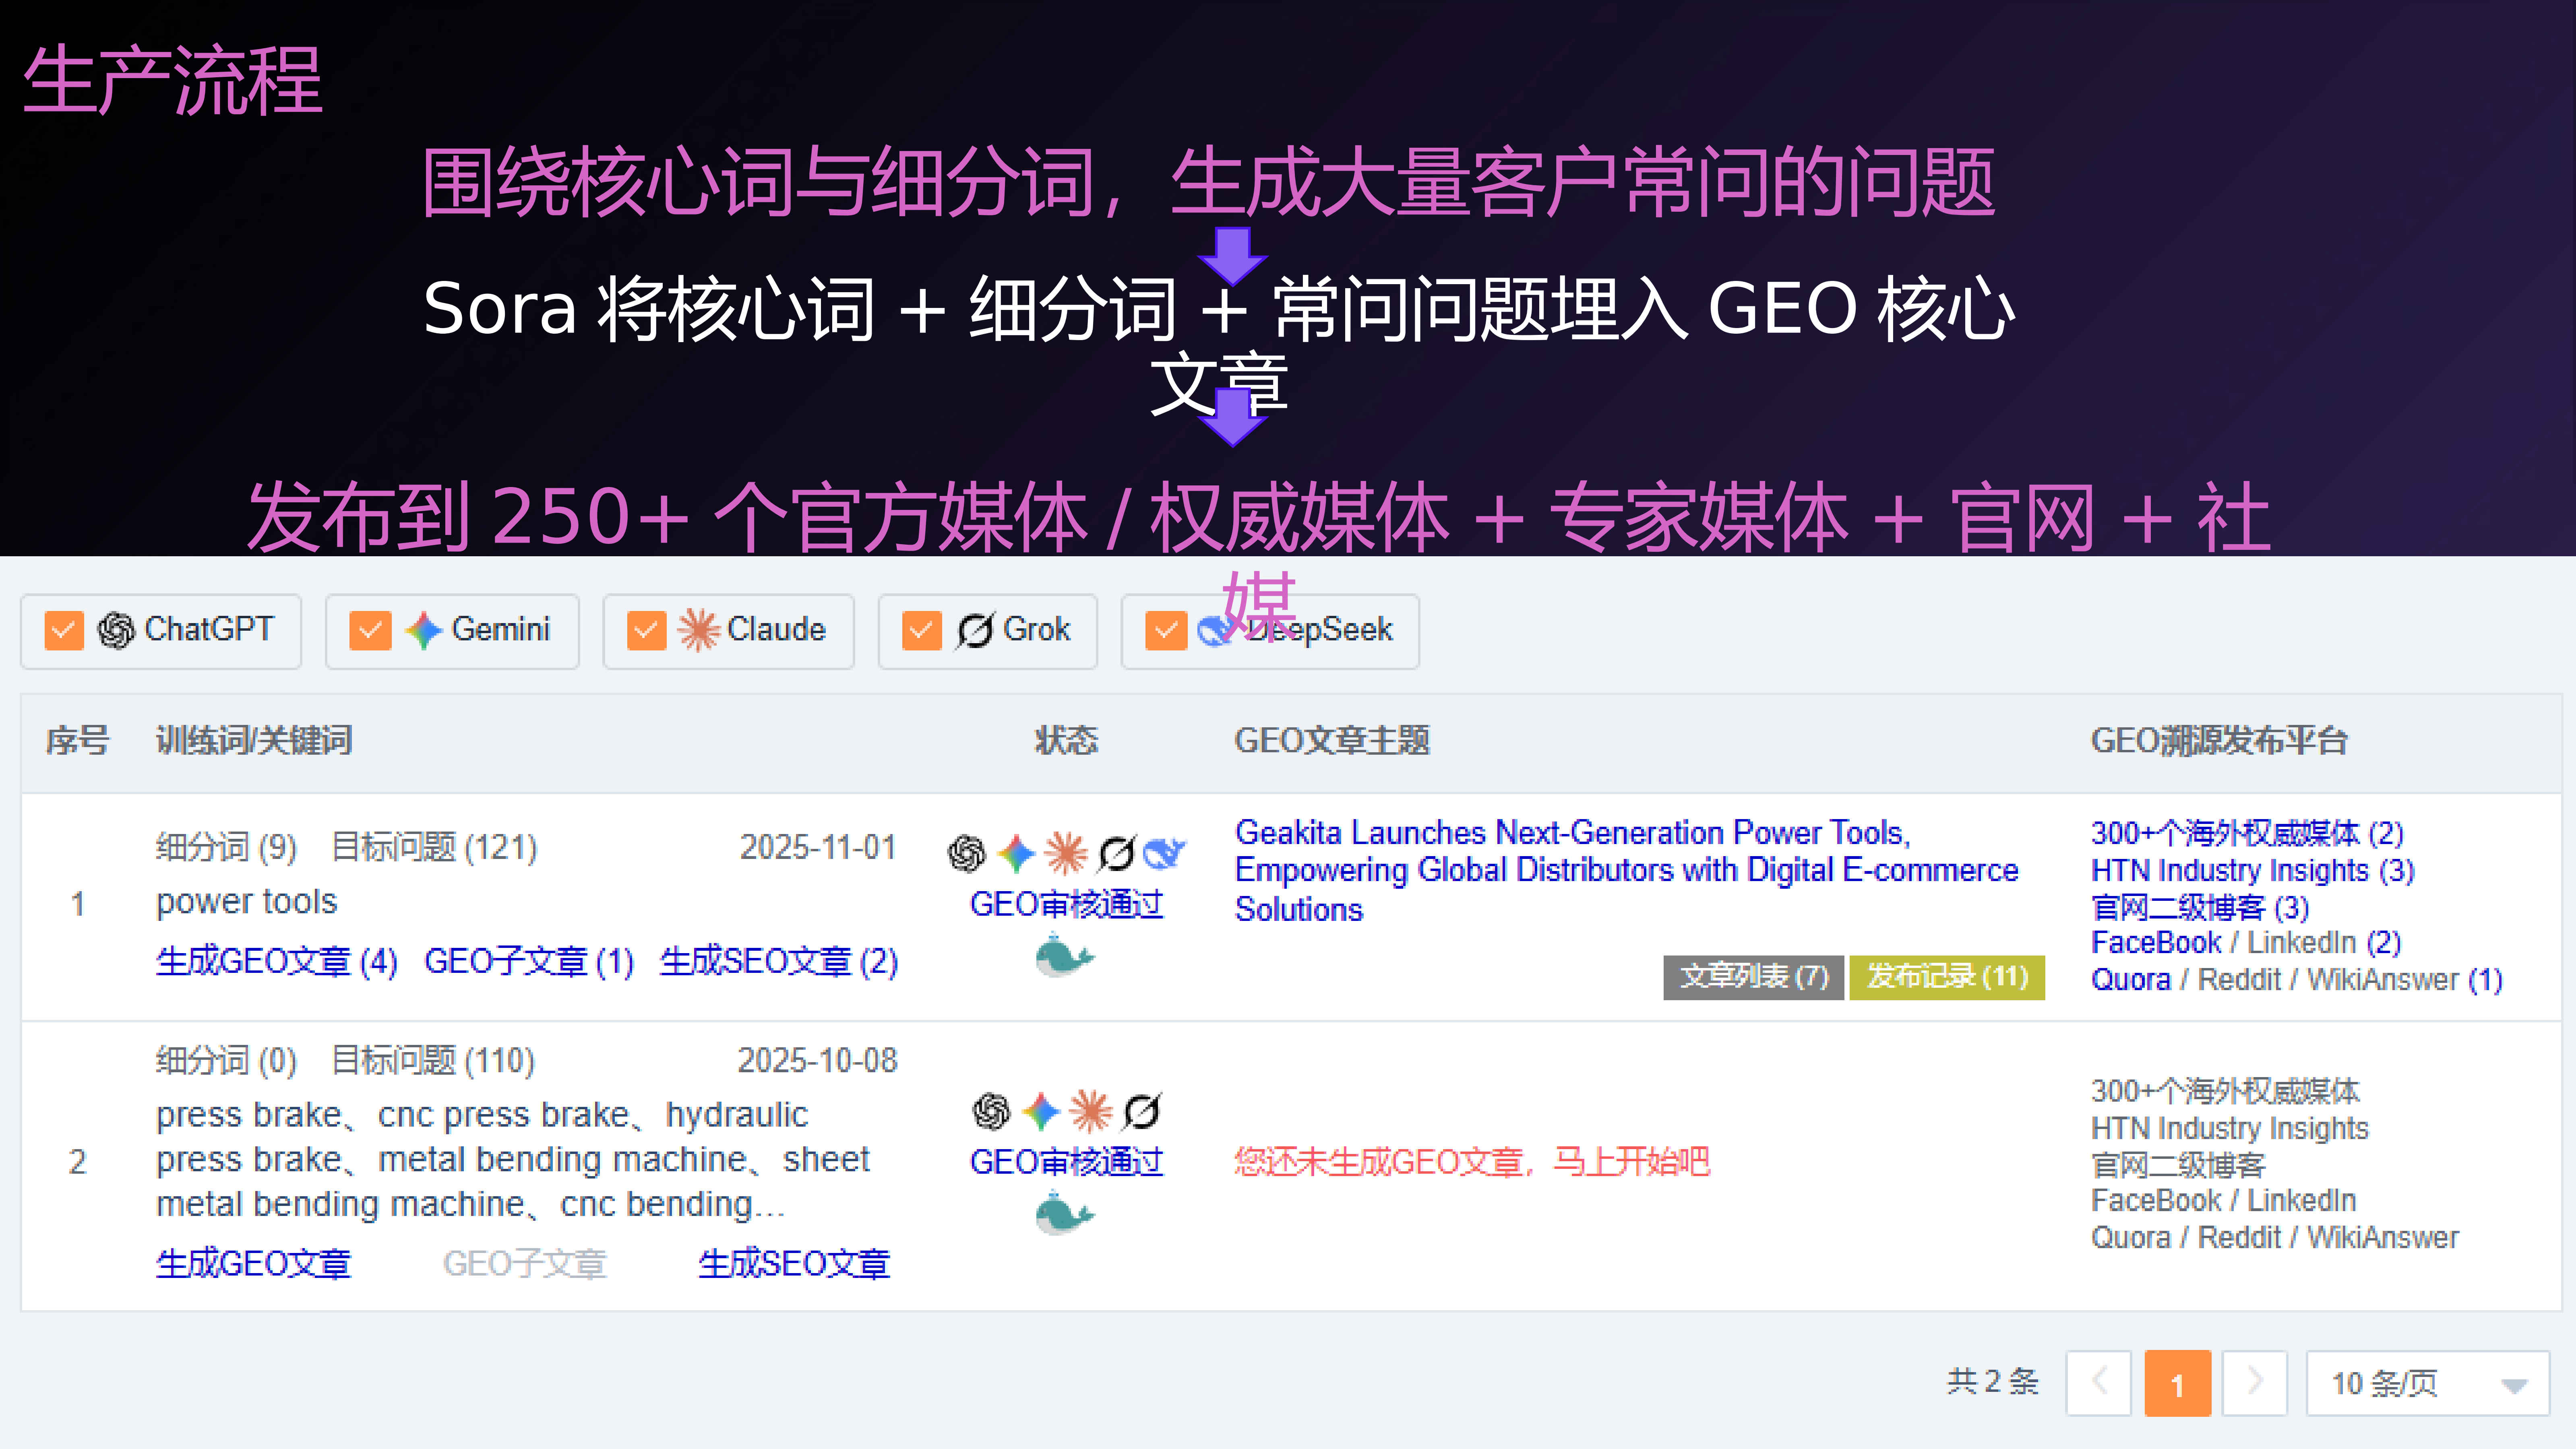
Task: Click the Grok icon in row 1 status
Action: click(x=1116, y=853)
